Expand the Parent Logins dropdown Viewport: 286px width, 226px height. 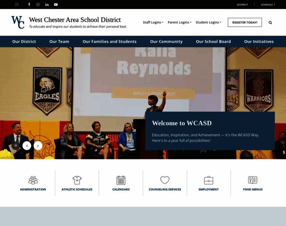(x=180, y=22)
